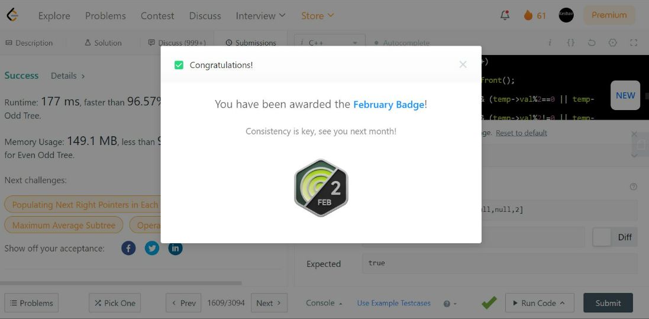The height and width of the screenshot is (319, 649).
Task: Follow the February Badge link
Action: click(x=388, y=105)
